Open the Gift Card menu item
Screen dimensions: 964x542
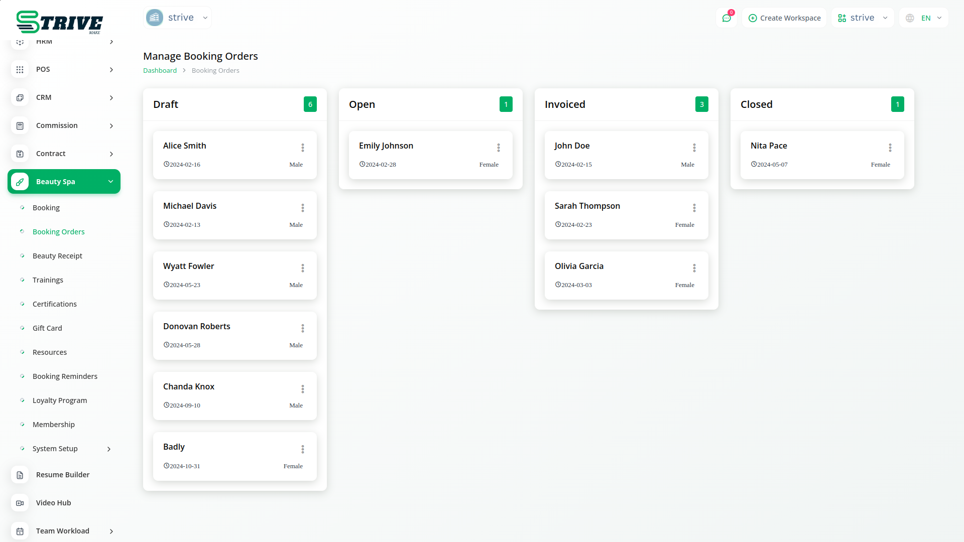point(47,328)
